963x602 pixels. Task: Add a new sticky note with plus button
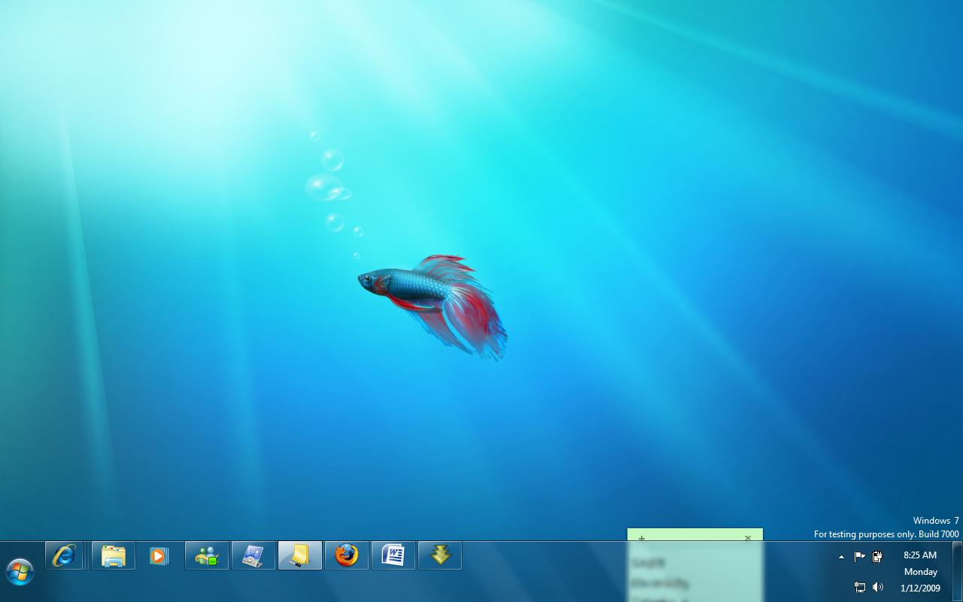tap(642, 538)
